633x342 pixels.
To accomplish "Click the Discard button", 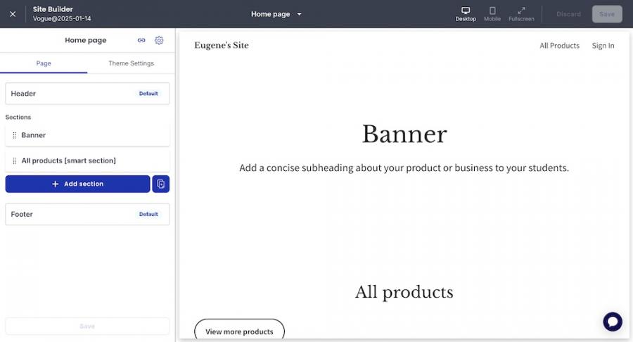I will point(568,14).
